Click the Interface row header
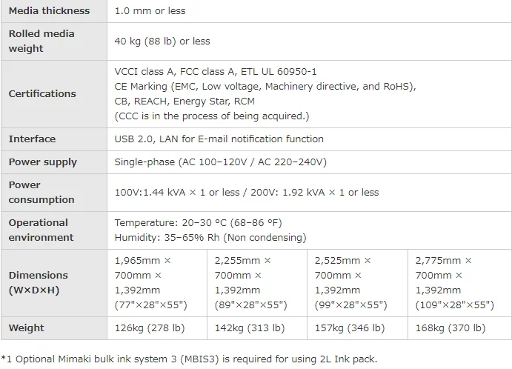 [32, 139]
